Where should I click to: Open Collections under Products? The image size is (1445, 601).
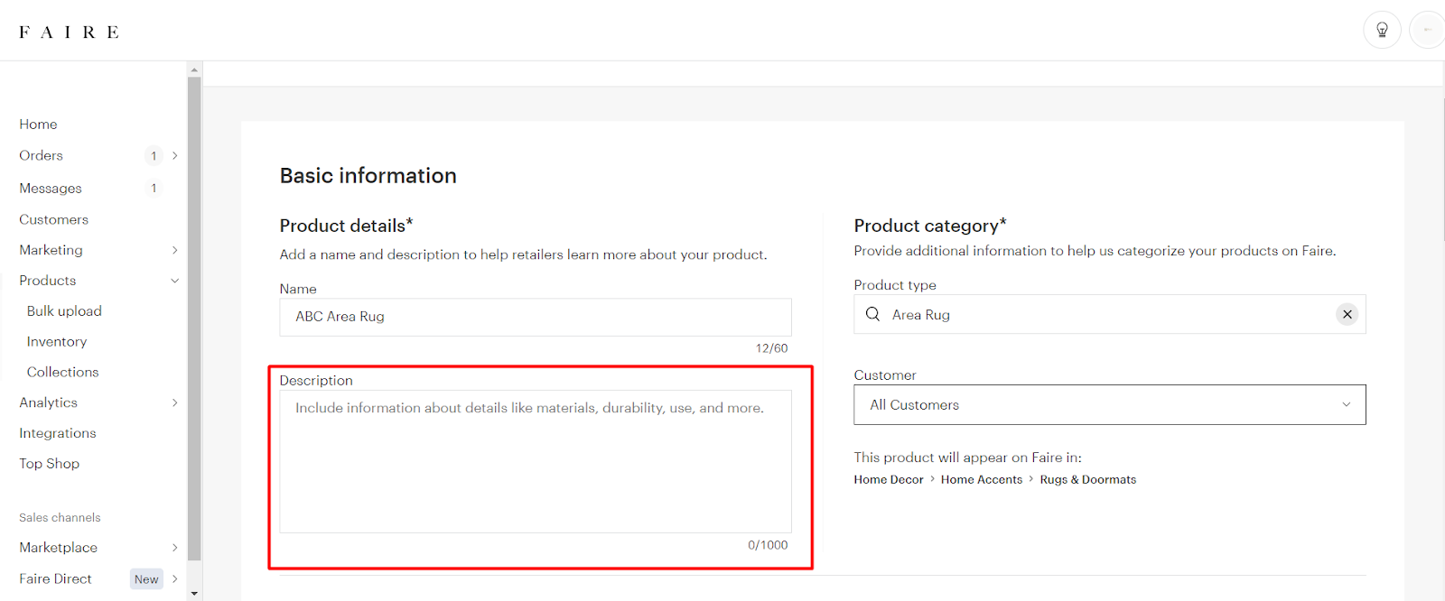coord(62,372)
